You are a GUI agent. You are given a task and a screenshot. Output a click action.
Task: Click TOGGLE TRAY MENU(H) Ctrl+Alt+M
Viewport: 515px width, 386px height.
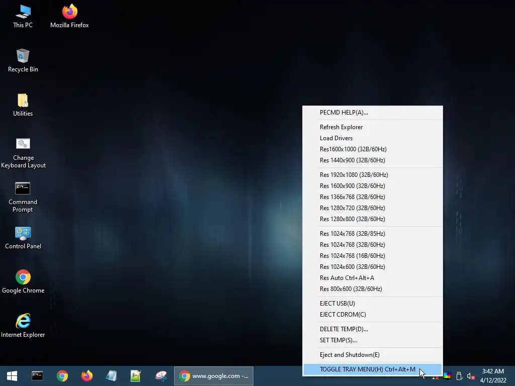(x=373, y=369)
